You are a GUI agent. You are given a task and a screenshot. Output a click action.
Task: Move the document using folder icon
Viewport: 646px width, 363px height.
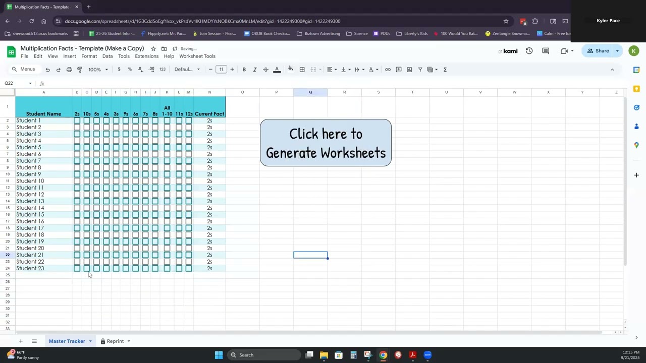point(164,49)
